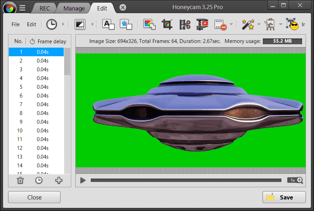Viewport: 314px width, 211px height.
Task: Switch to the REC tab
Action: (45, 8)
